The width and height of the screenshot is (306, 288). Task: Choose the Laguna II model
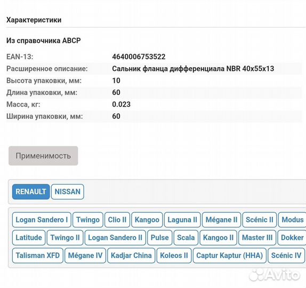pos(182,220)
